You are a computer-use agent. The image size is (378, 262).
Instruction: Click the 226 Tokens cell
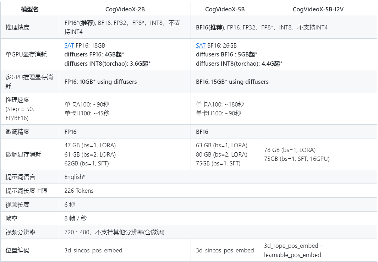tap(218, 191)
